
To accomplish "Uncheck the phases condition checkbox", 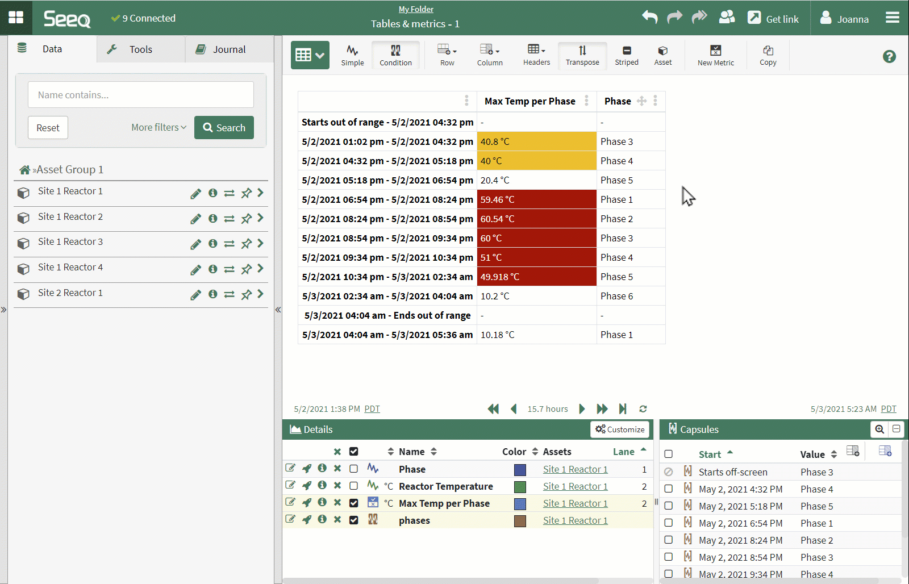I will (x=353, y=520).
